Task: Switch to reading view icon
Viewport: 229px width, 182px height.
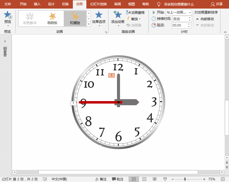Action: tap(155, 179)
